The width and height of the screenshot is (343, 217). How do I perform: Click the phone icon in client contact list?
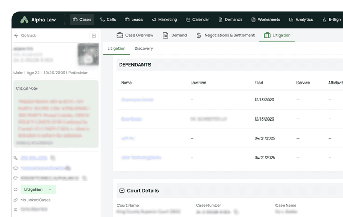16,158
